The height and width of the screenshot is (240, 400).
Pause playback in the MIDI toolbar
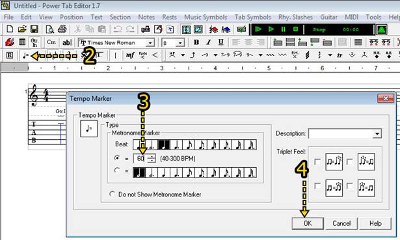click(283, 29)
